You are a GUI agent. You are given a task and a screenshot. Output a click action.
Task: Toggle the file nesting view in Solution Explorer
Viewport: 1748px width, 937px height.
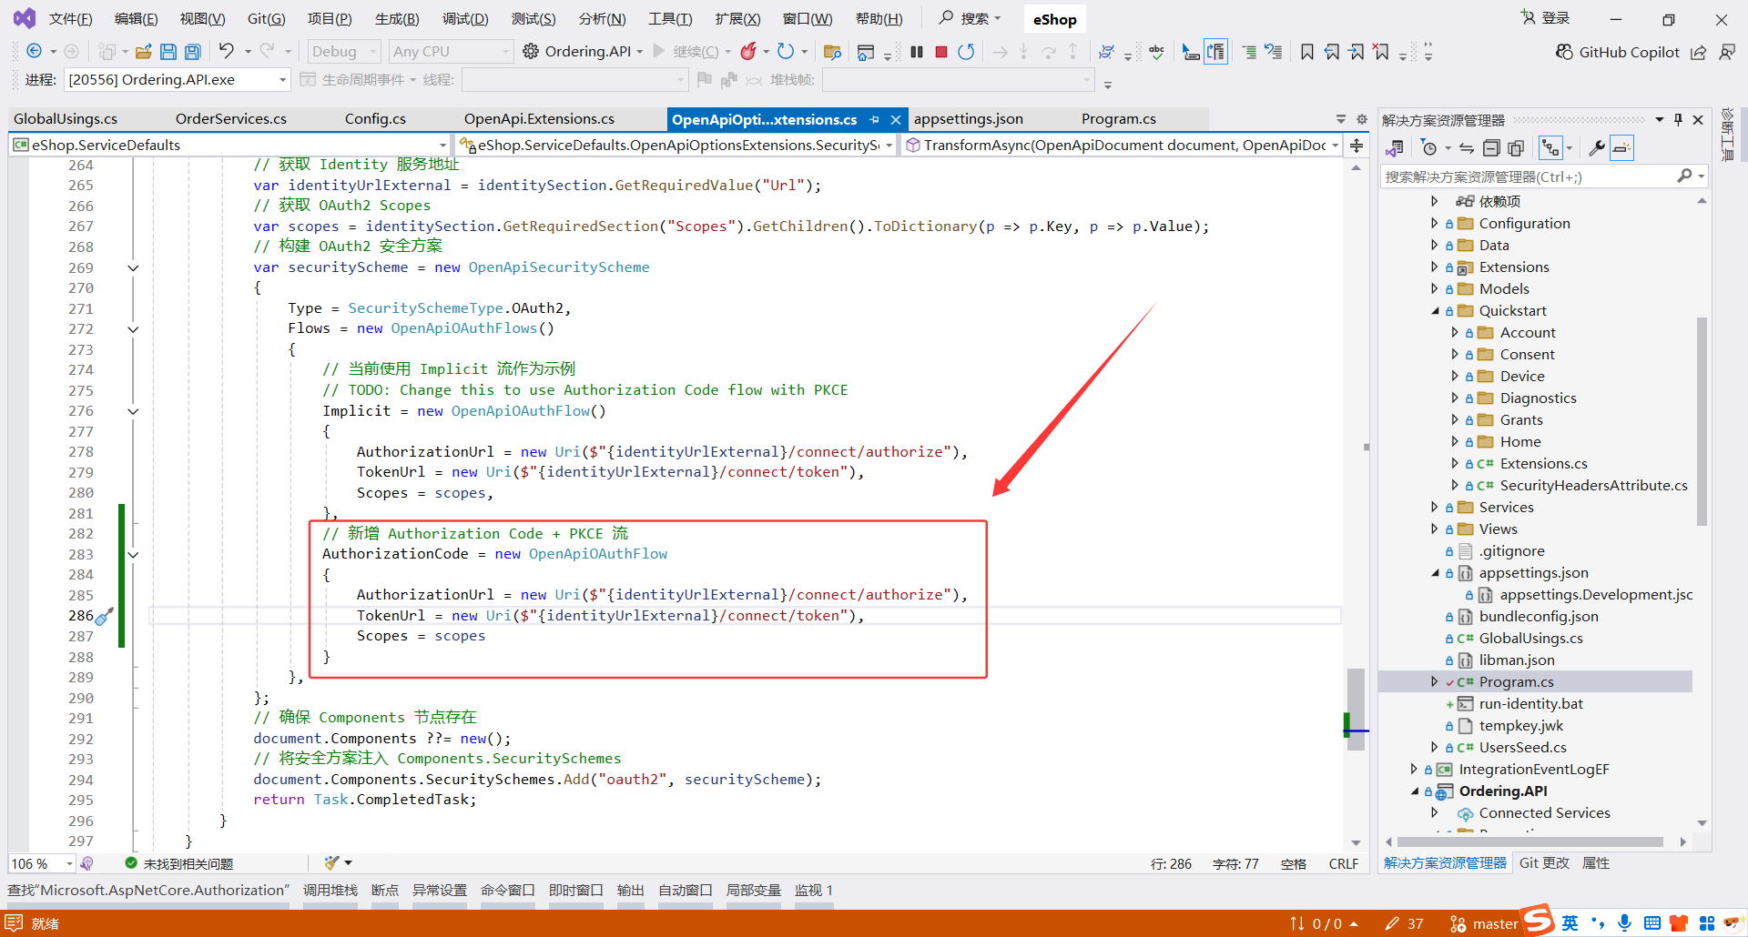[x=1550, y=148]
